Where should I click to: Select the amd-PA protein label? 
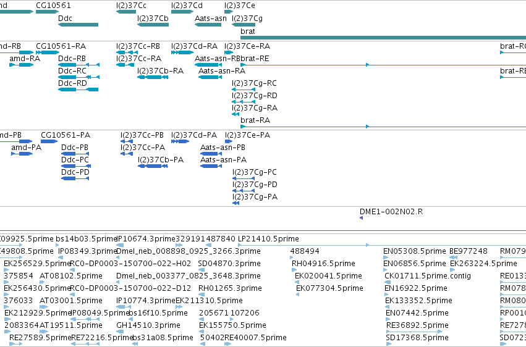(26, 148)
